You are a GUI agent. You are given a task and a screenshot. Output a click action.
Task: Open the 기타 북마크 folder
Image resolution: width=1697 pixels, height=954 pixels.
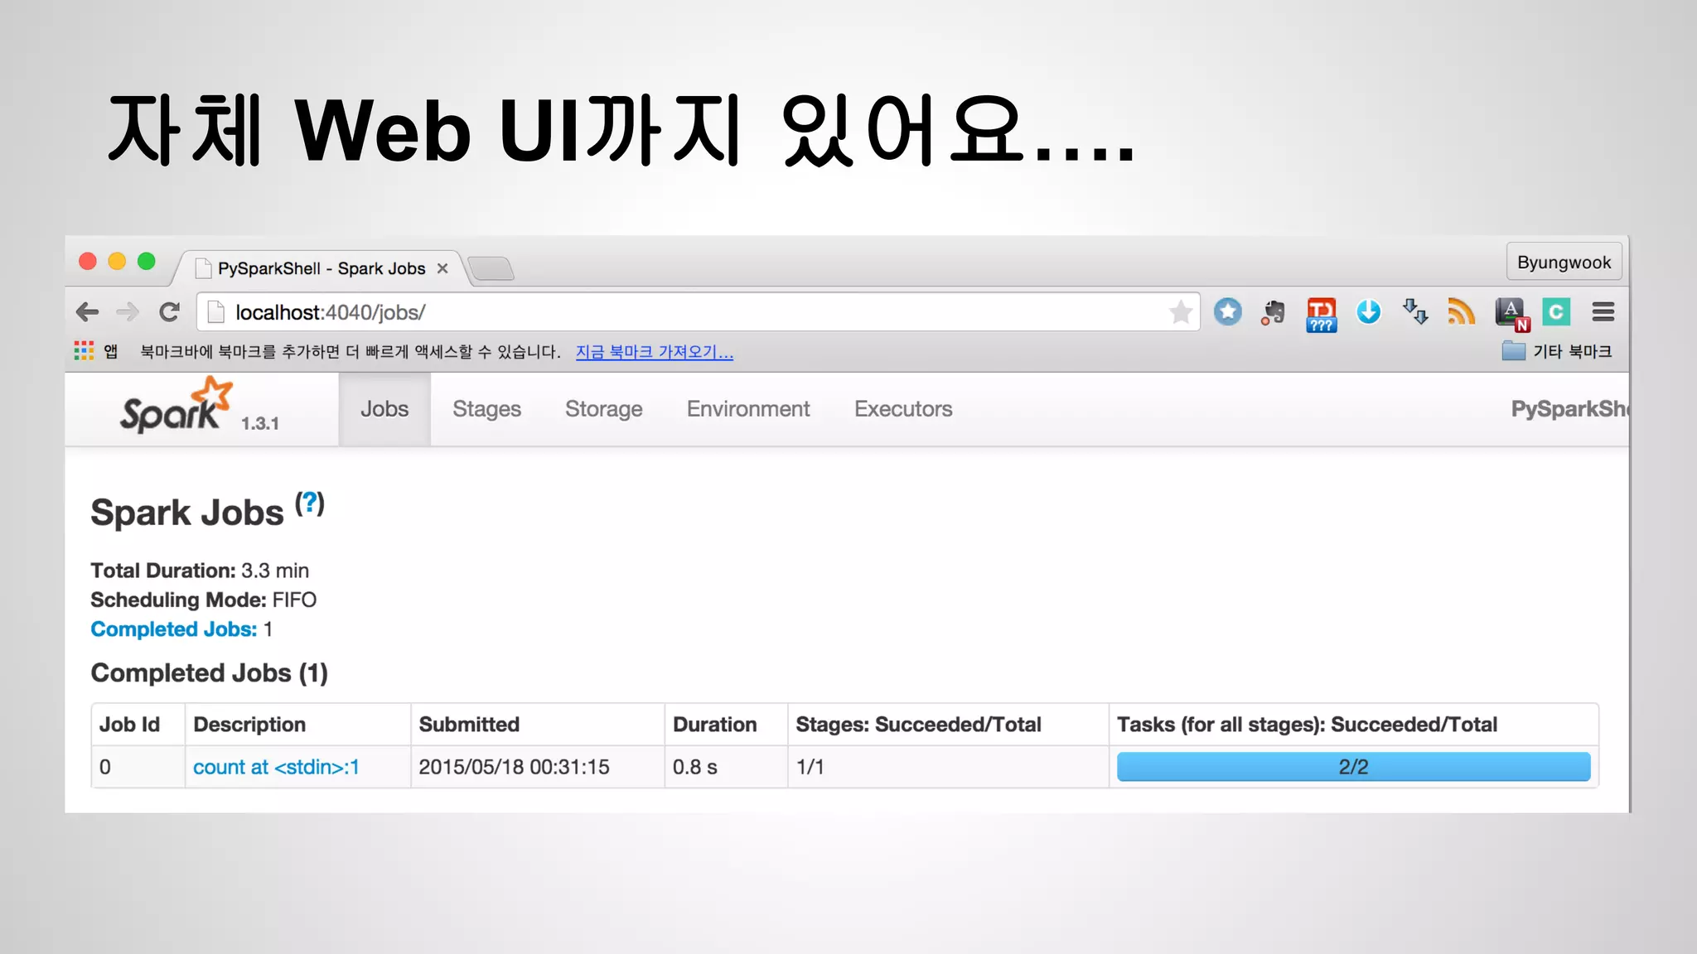click(x=1557, y=351)
